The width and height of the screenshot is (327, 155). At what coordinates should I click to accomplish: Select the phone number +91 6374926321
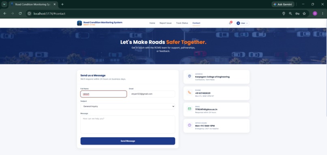[x=203, y=93]
